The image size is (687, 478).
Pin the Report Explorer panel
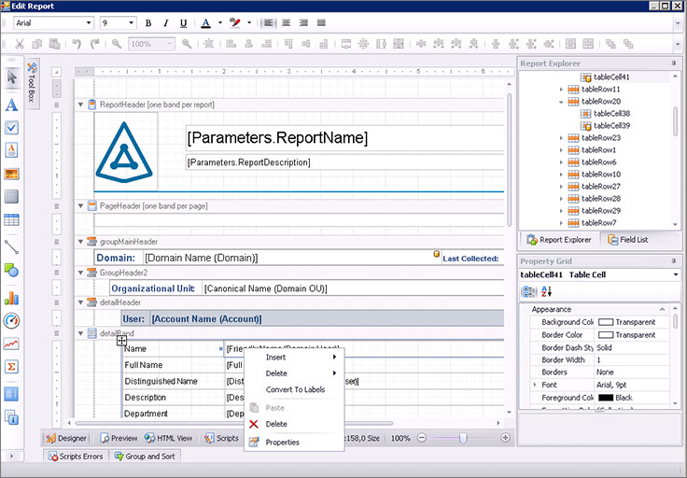(x=673, y=63)
